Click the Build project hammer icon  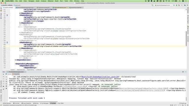152,5
